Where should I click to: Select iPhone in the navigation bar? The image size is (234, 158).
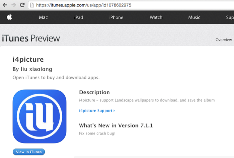[116, 17]
